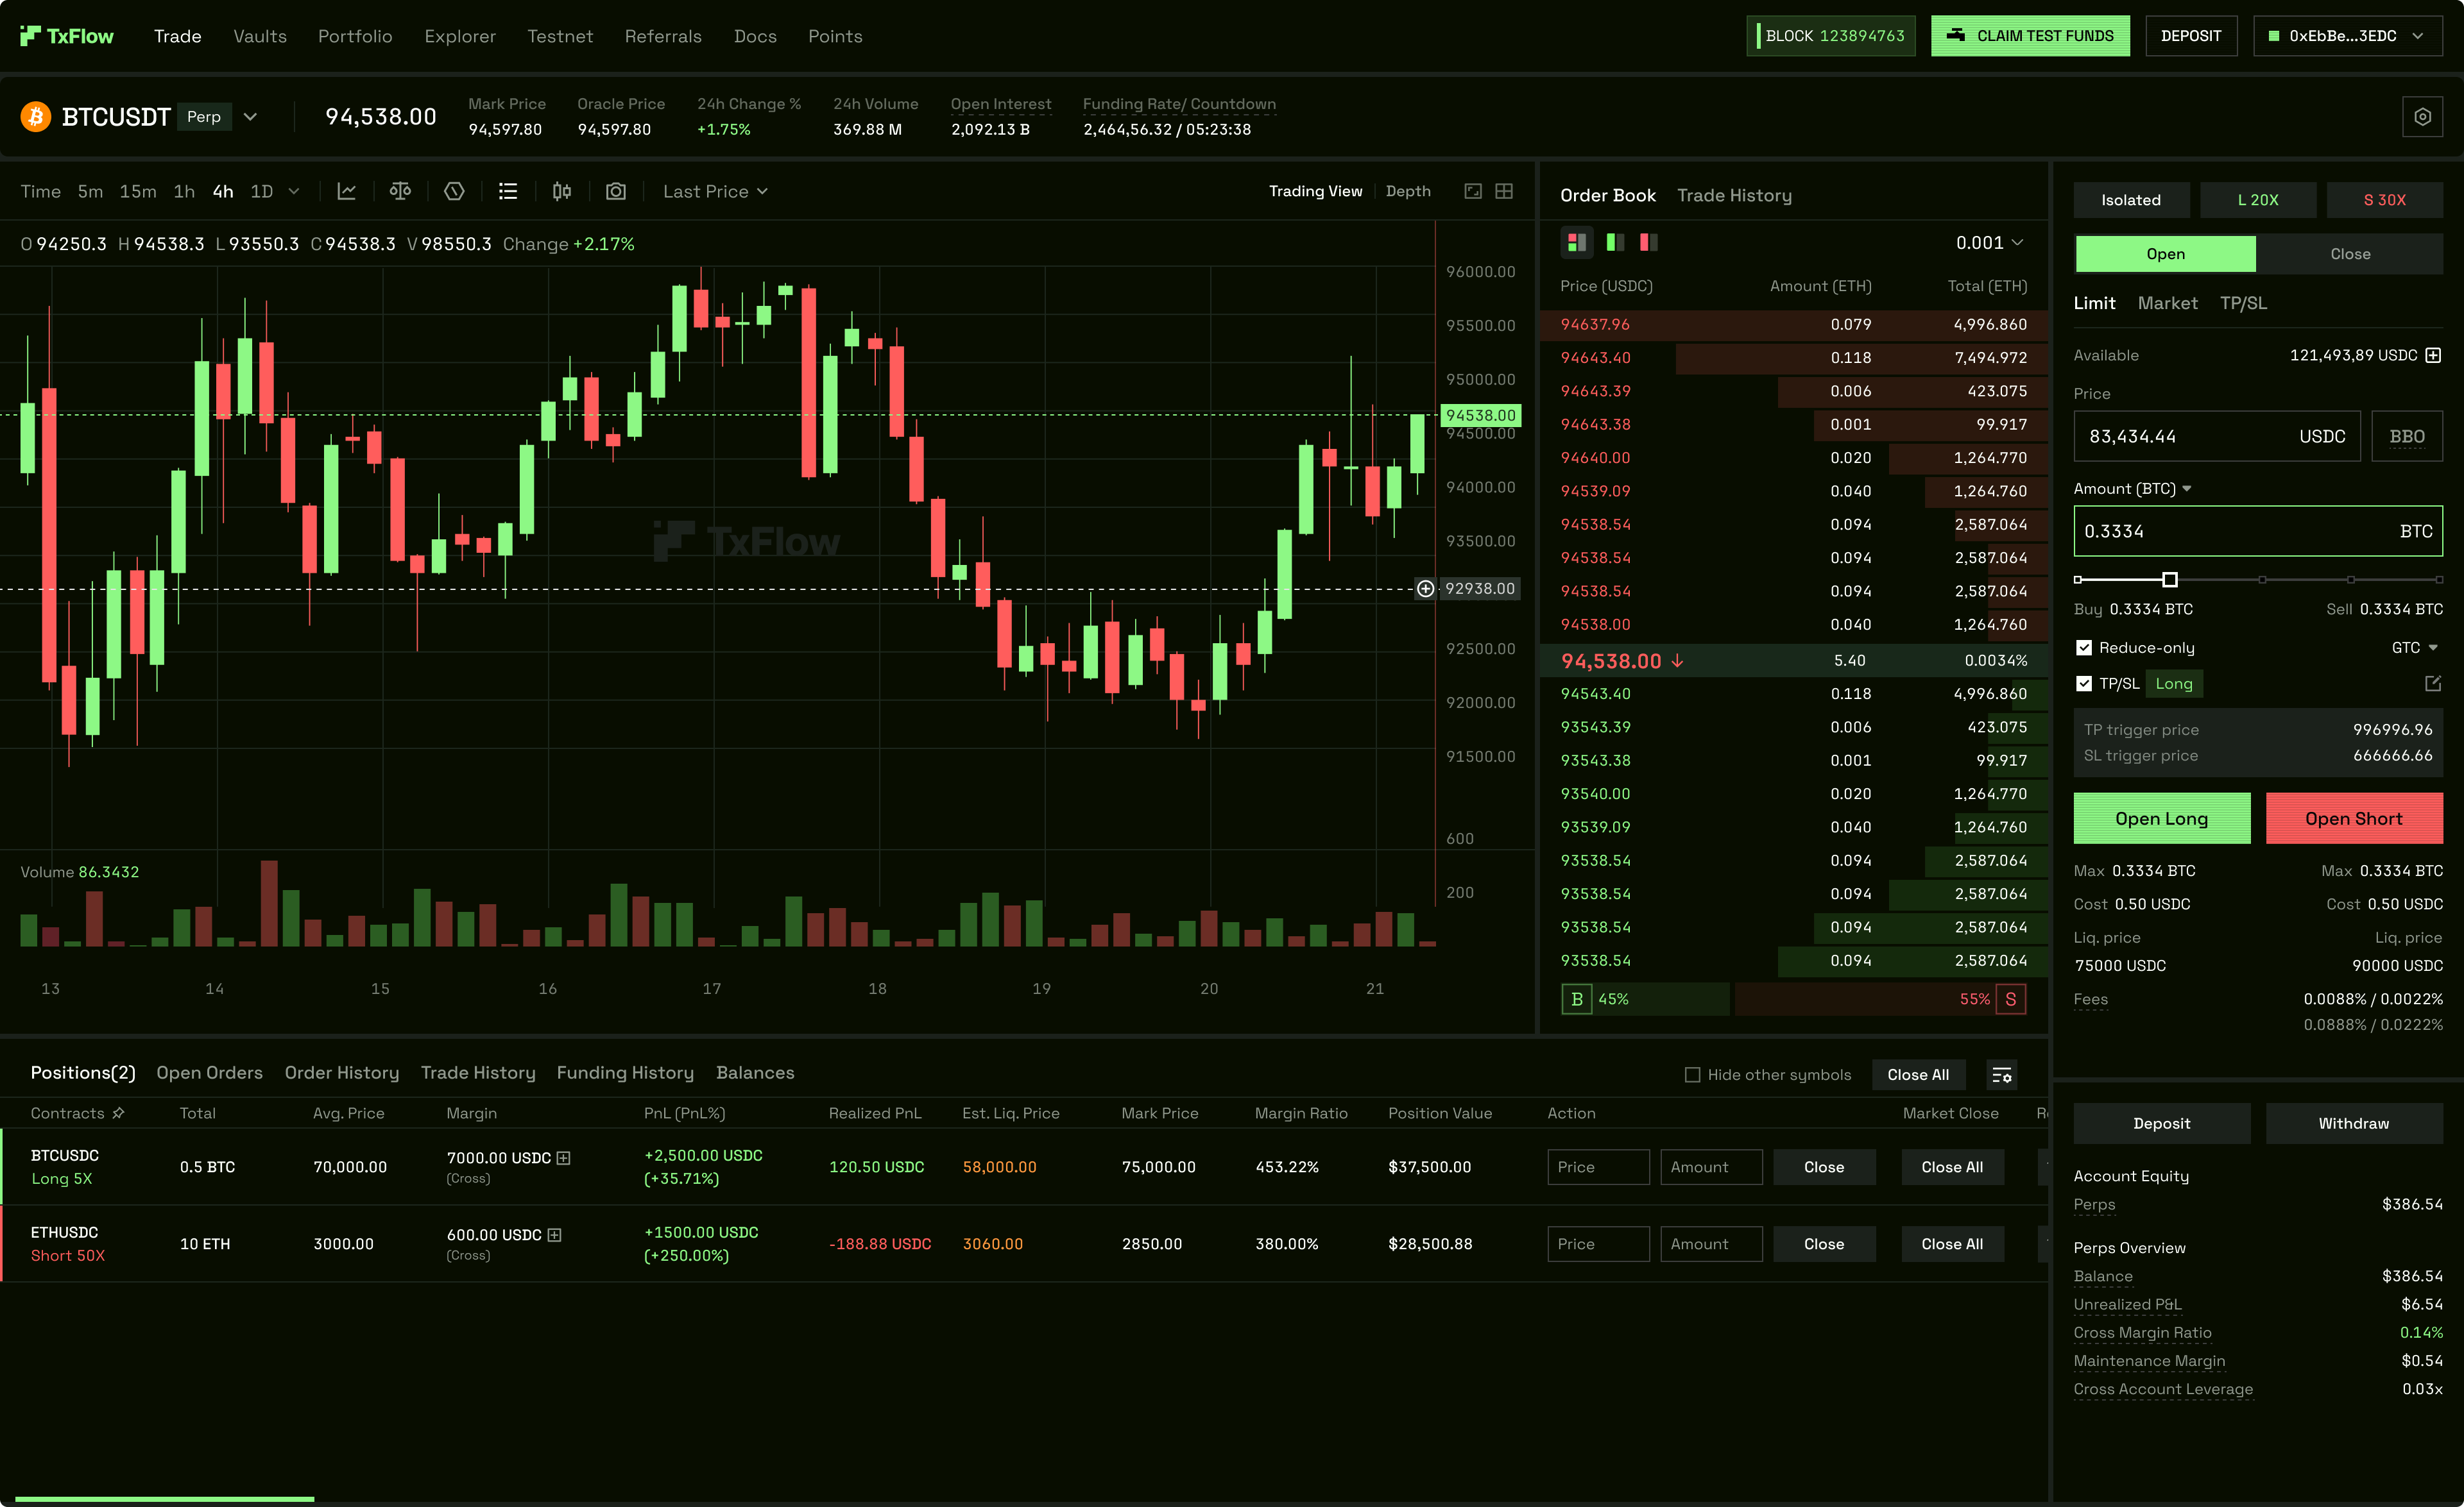Screen dimensions: 2464x1507
Task: Take a chart snapshot with the camera icon
Action: [616, 191]
